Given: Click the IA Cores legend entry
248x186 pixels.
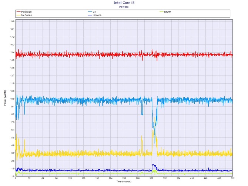Looking at the screenshot, I should click(x=24, y=15).
